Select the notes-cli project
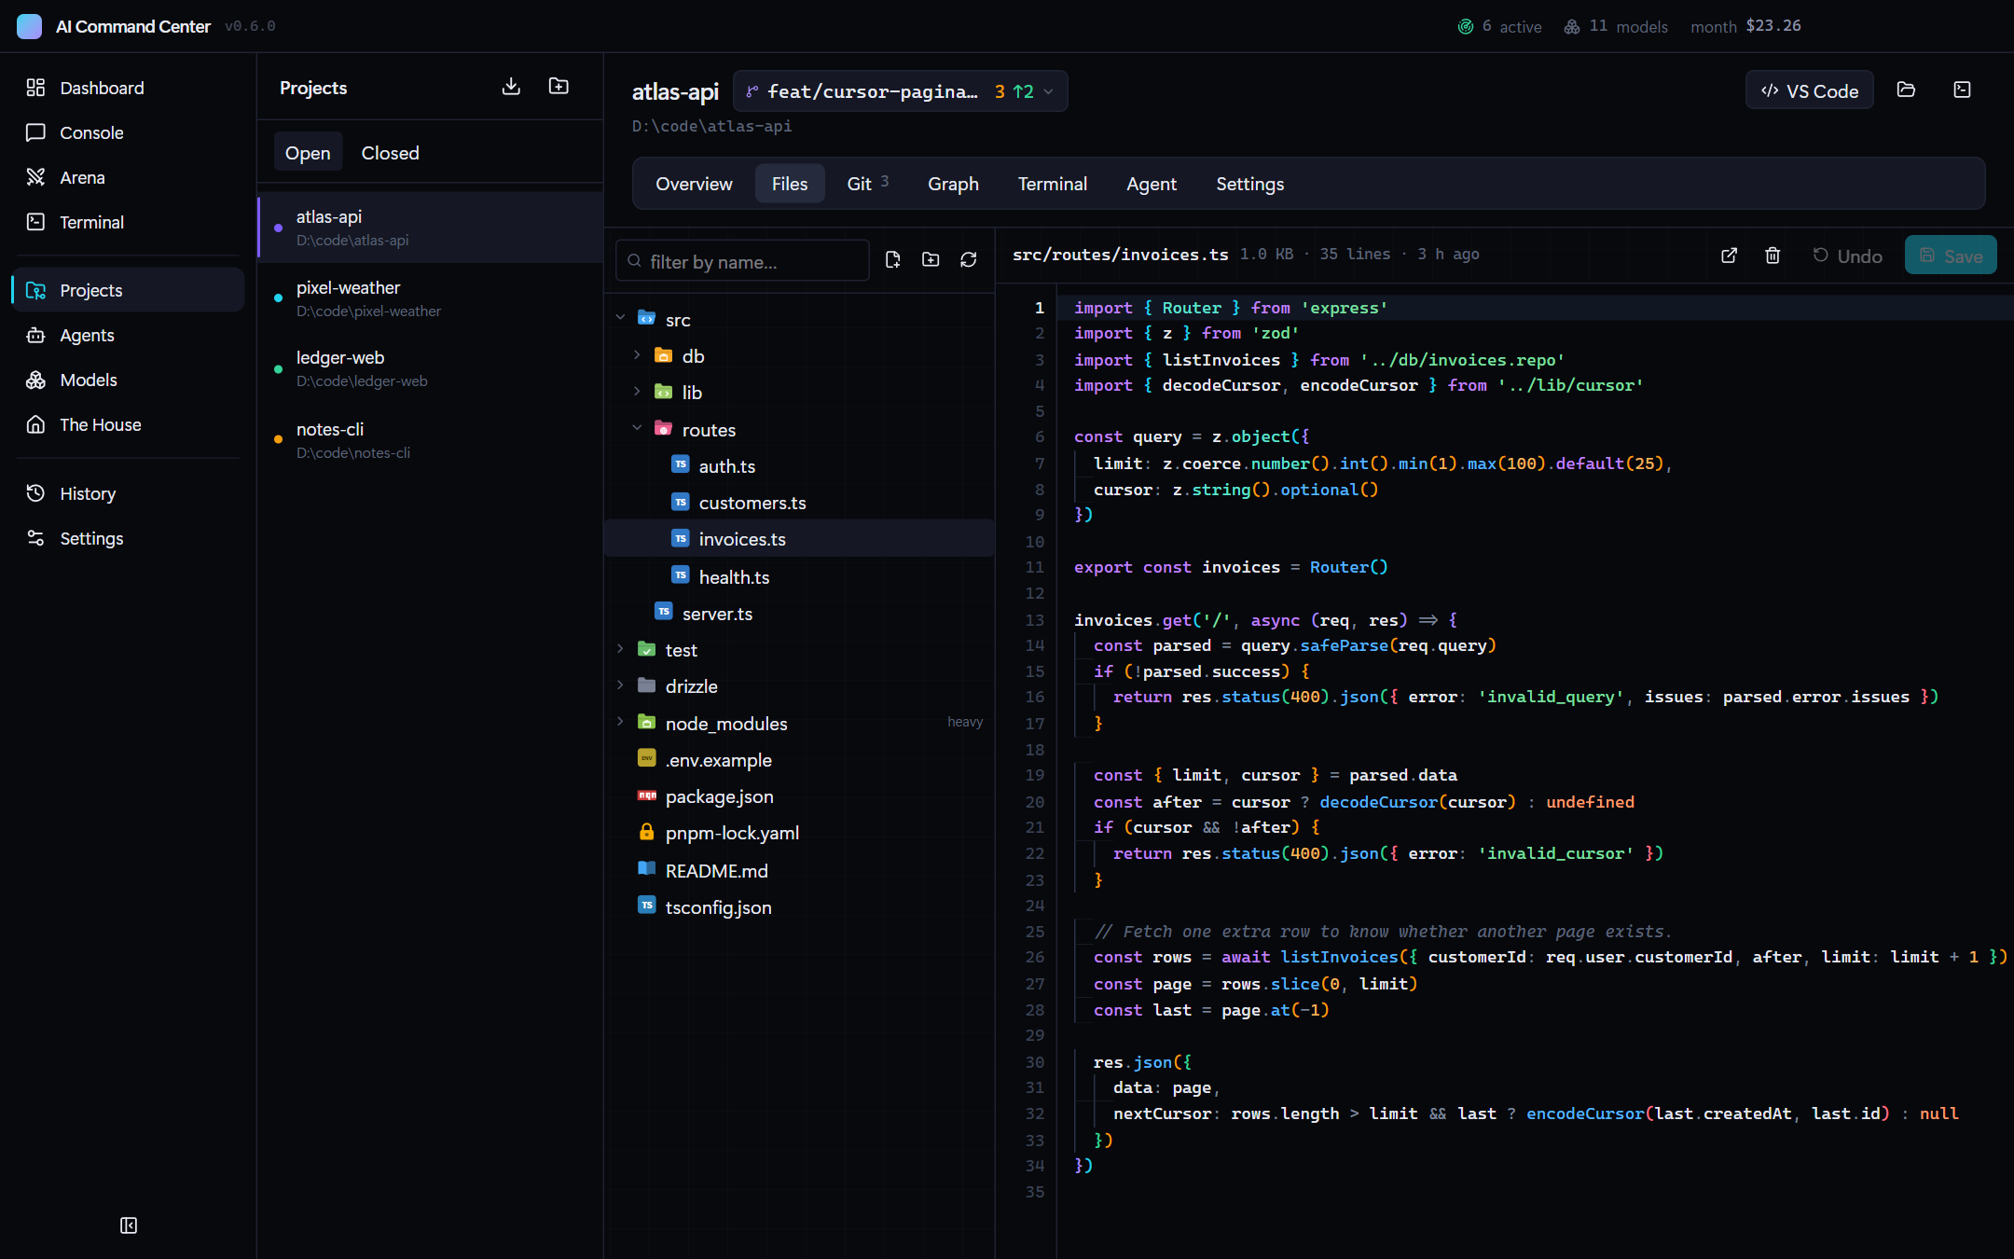Viewport: 2014px width, 1259px height. coord(430,440)
